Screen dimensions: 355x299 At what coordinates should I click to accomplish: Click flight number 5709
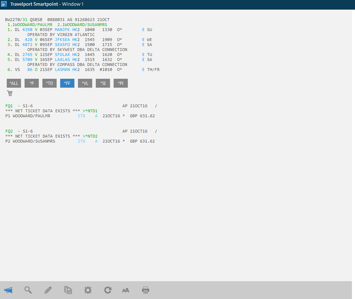point(27,60)
